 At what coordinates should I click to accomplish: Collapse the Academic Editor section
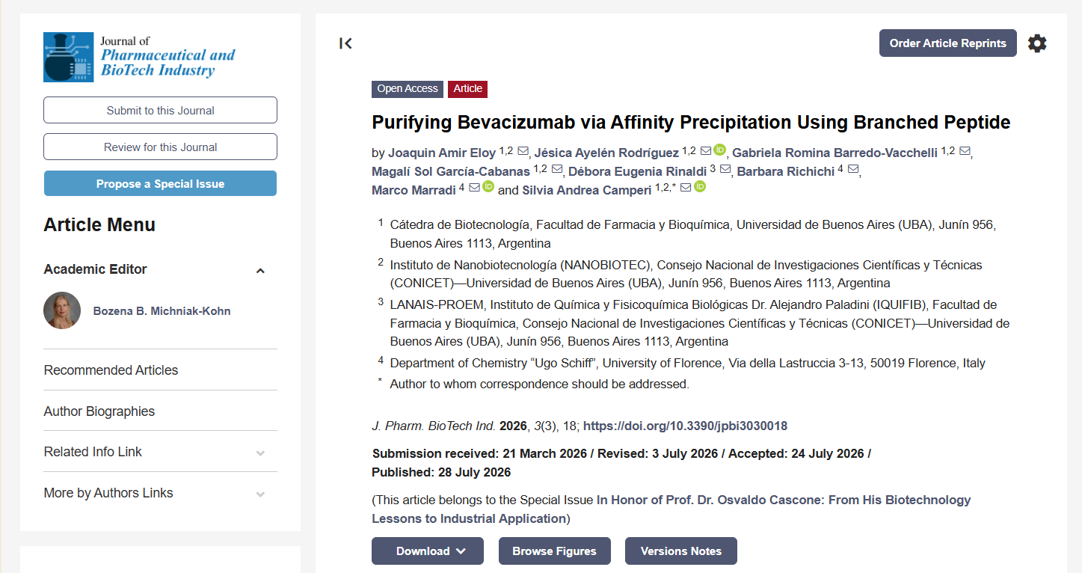pos(260,270)
